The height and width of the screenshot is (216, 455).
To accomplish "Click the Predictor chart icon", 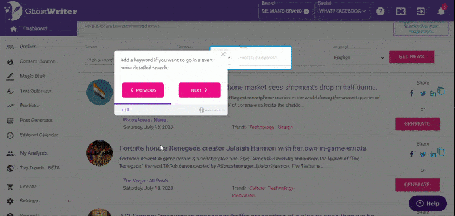I will coord(10,106).
